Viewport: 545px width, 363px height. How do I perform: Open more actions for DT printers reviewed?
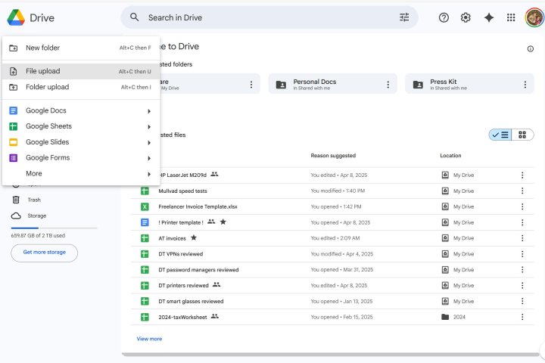pos(522,285)
